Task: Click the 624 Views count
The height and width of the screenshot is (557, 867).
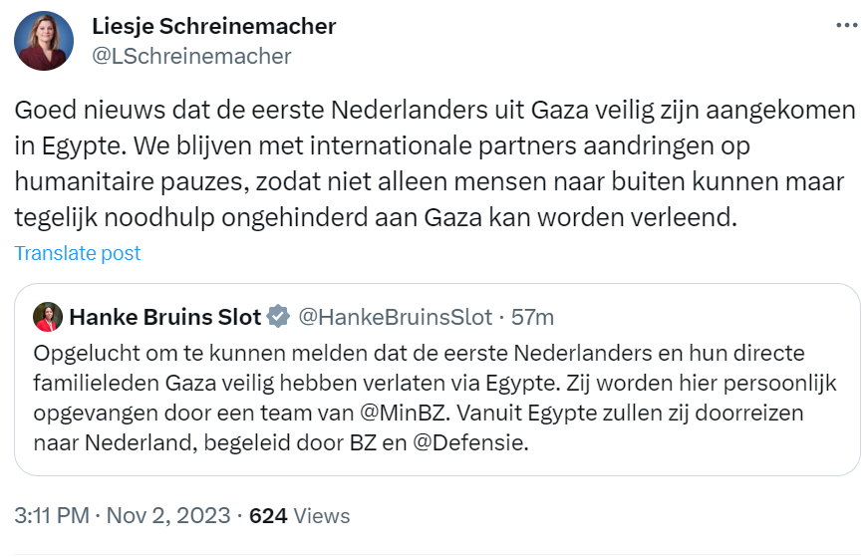Action: pos(299,516)
